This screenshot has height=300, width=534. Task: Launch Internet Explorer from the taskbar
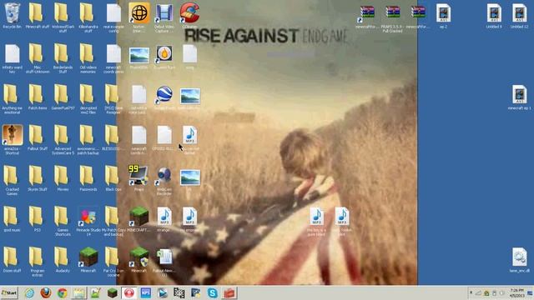point(29,292)
